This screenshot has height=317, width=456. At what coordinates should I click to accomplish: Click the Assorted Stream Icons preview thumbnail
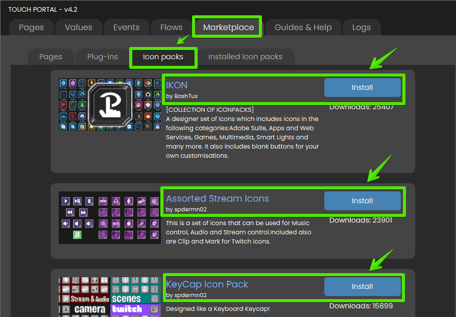110,217
